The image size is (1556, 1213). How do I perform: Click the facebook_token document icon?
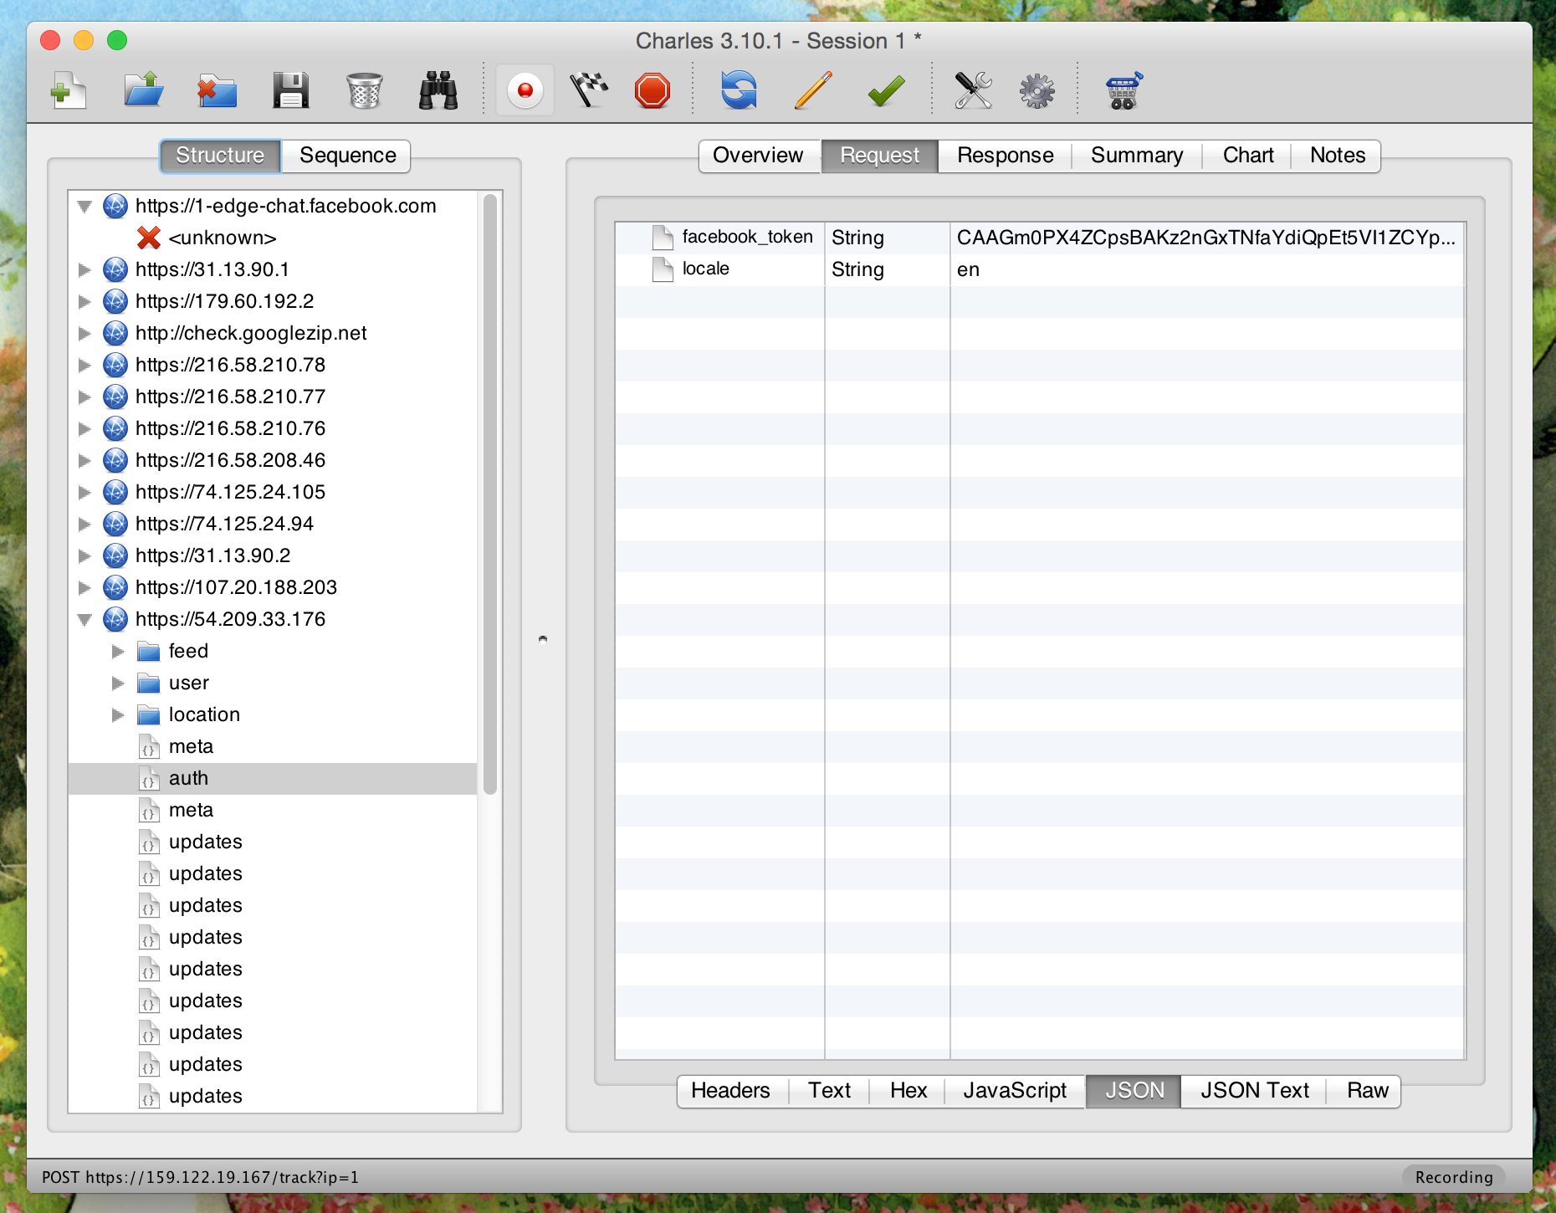pyautogui.click(x=663, y=238)
